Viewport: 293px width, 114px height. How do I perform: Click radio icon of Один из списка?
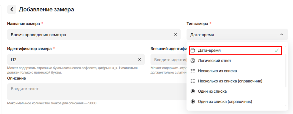(x=193, y=91)
